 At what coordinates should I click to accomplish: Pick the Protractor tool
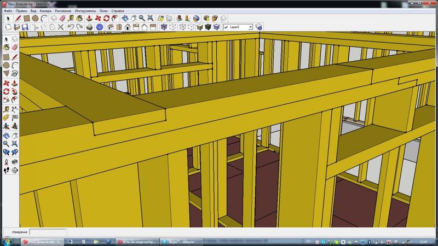pyautogui.click(x=7, y=117)
